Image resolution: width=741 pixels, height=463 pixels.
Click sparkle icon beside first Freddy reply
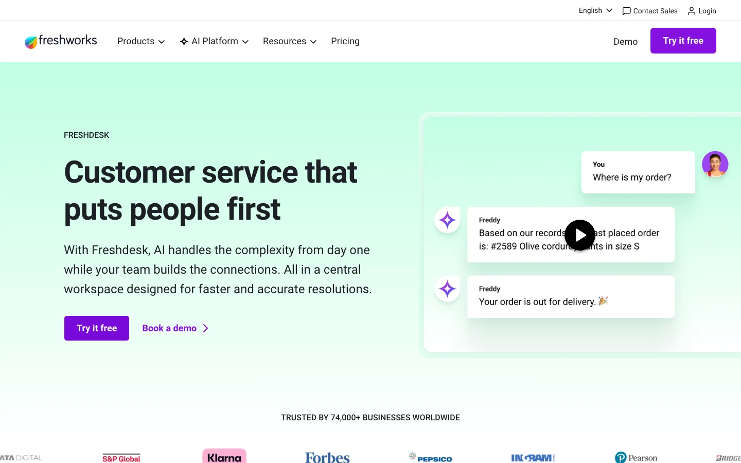coord(447,220)
